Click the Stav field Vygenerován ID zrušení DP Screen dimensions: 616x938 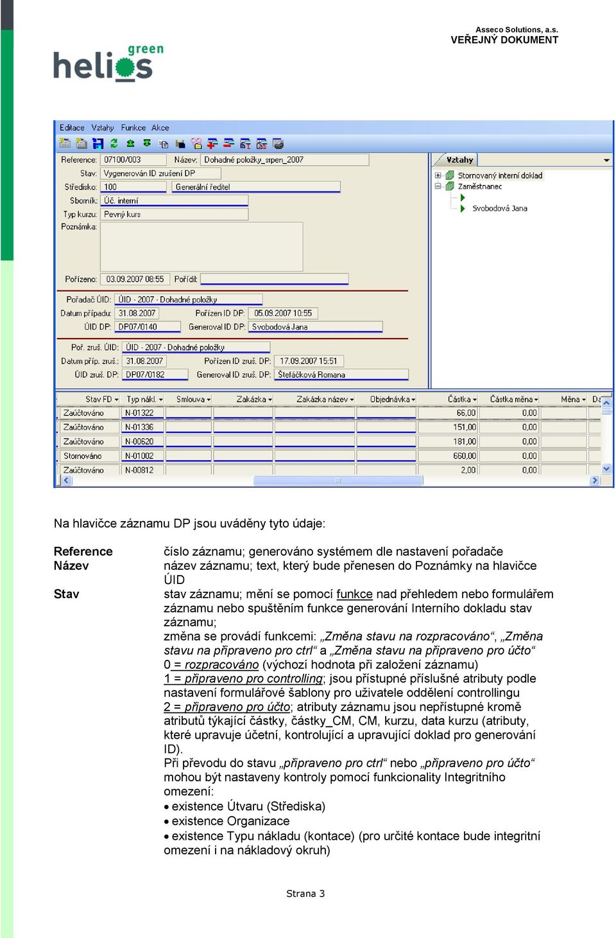point(161,173)
